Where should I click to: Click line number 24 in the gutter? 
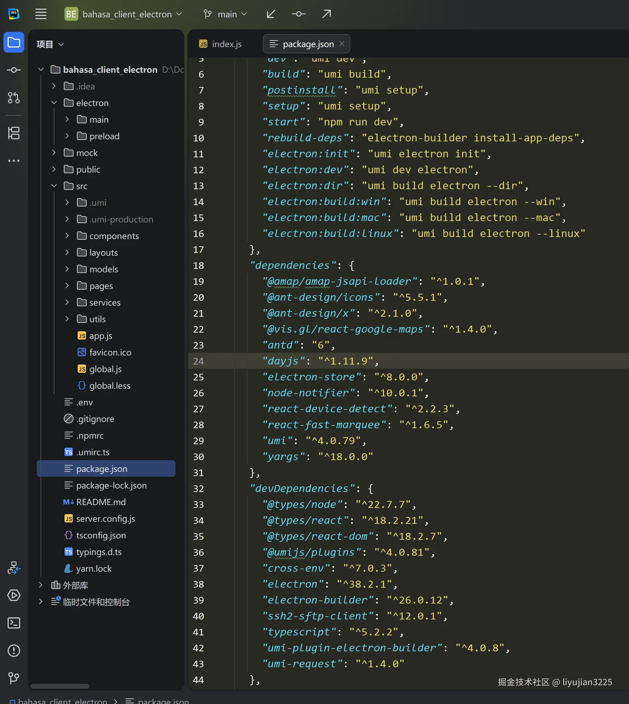click(x=199, y=361)
